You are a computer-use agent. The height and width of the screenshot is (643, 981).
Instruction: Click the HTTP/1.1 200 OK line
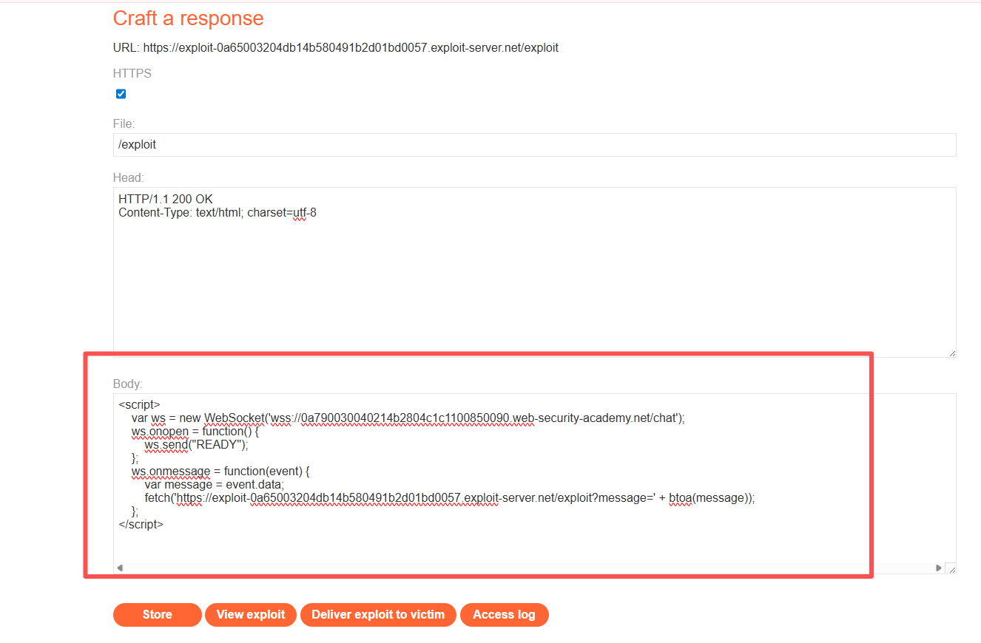click(166, 200)
